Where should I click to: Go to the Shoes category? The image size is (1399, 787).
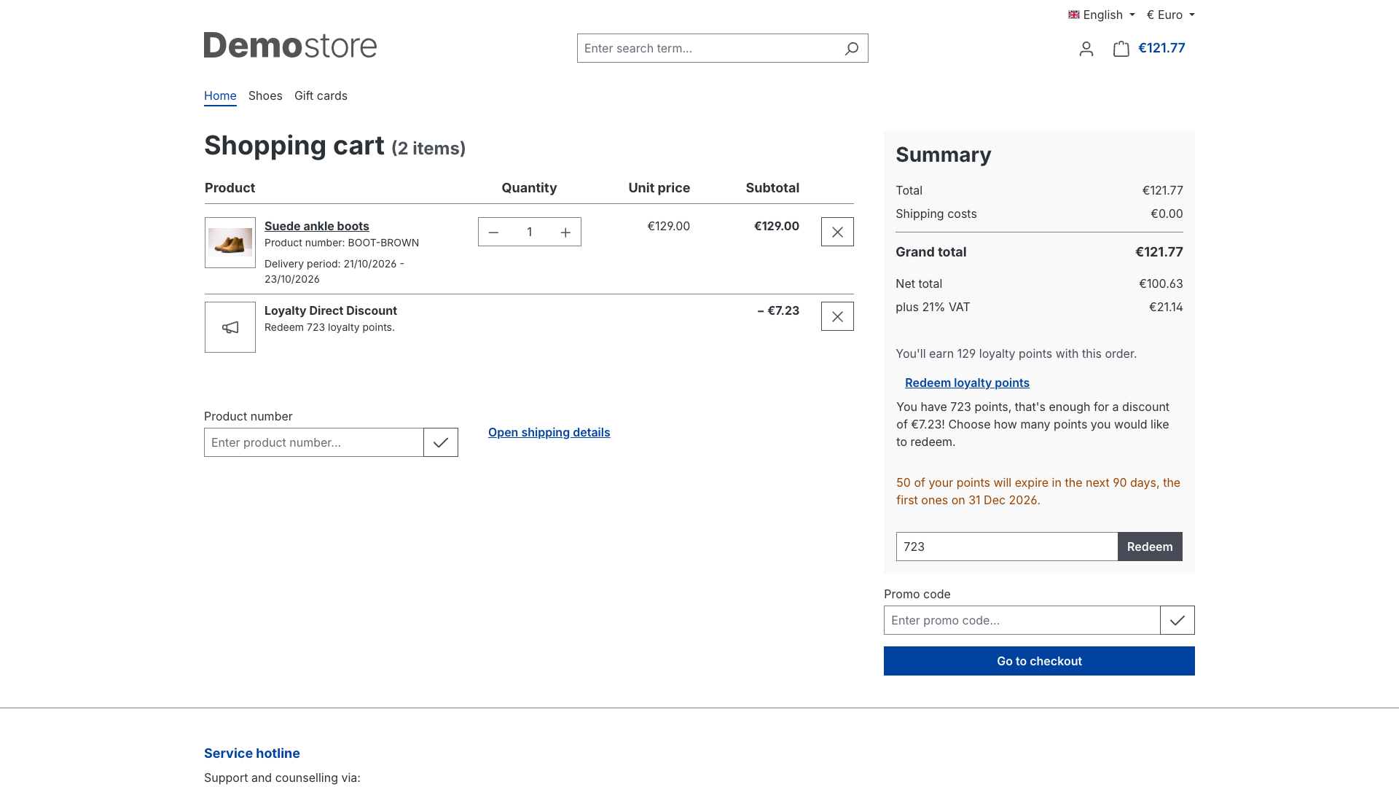265,95
